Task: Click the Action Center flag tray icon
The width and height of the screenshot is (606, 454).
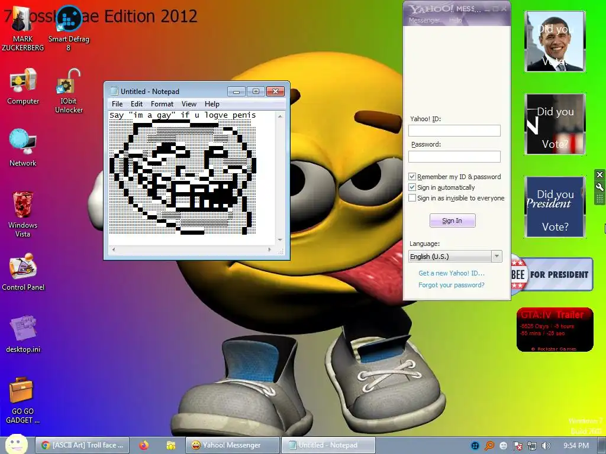Action: point(517,446)
